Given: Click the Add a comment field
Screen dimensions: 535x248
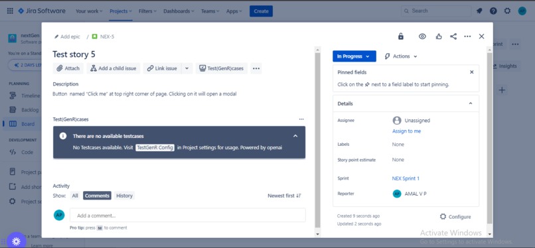Looking at the screenshot, I should [188, 216].
